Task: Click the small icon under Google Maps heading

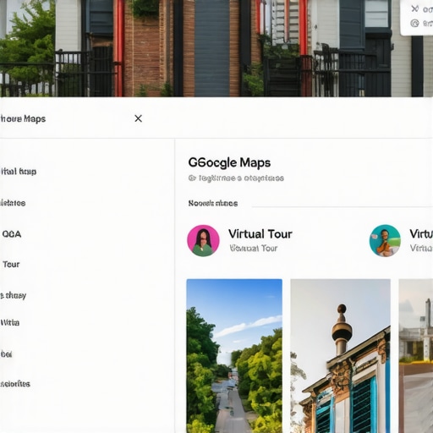Action: 192,178
